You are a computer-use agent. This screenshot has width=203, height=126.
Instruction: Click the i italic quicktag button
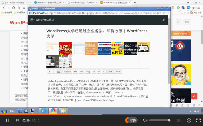[54, 72]
